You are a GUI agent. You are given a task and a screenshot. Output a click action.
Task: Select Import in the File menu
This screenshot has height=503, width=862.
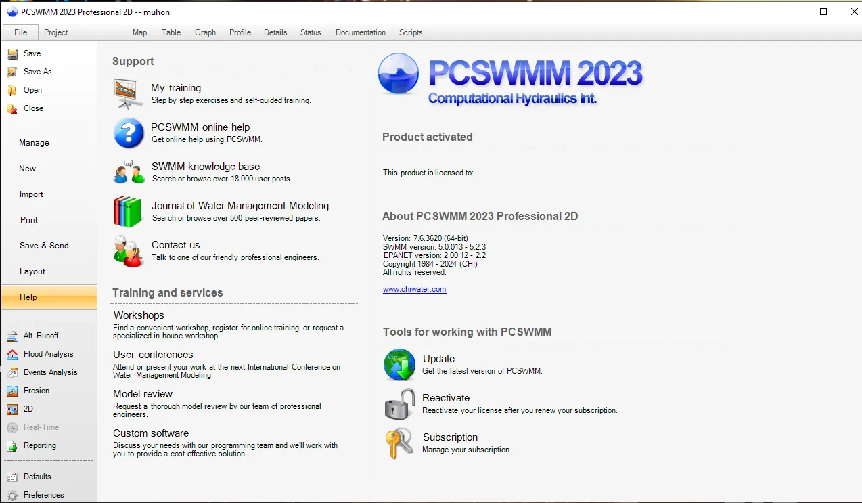[49, 194]
